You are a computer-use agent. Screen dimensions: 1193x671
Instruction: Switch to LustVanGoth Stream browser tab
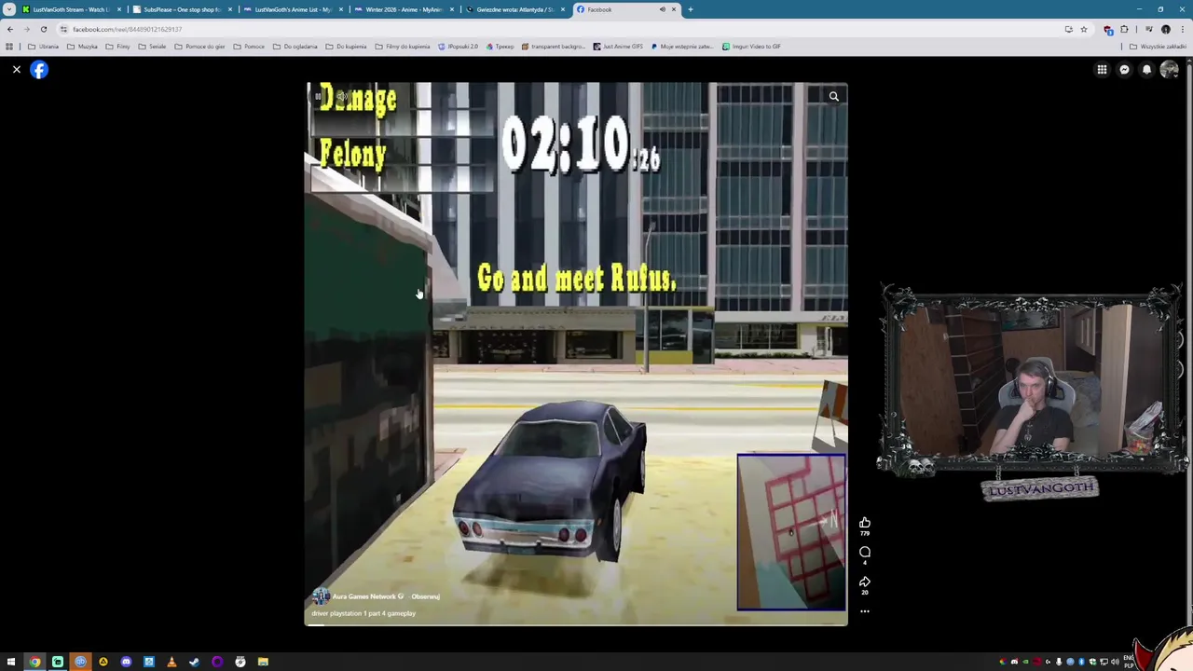point(71,9)
